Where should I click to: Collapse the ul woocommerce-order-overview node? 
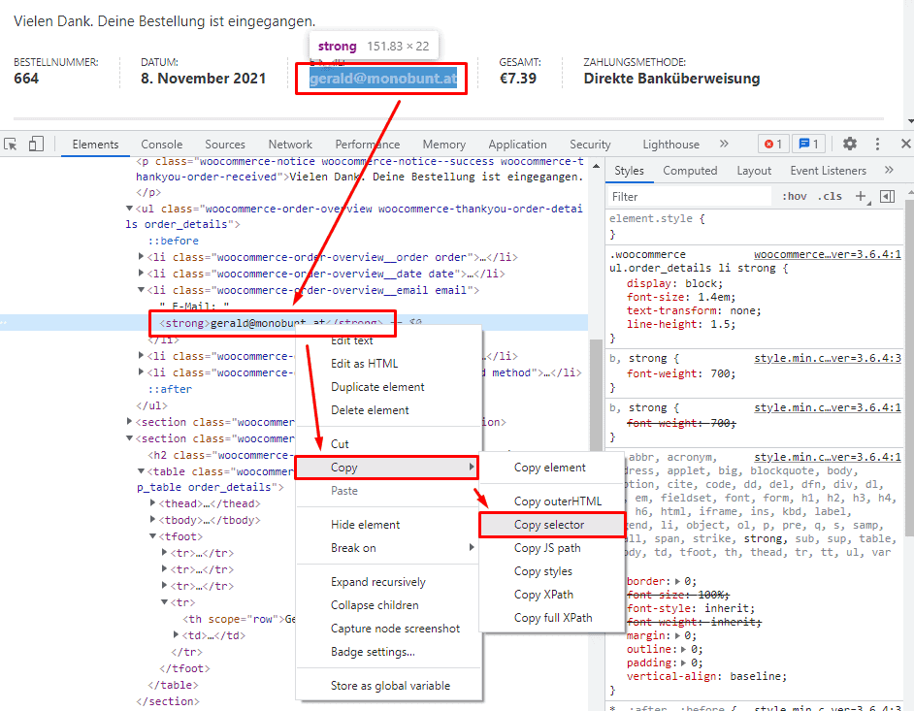(129, 208)
